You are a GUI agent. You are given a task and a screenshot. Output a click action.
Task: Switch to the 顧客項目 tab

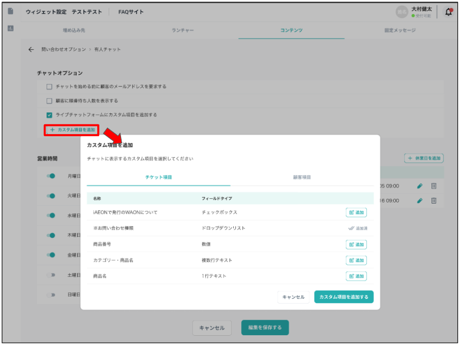(302, 177)
